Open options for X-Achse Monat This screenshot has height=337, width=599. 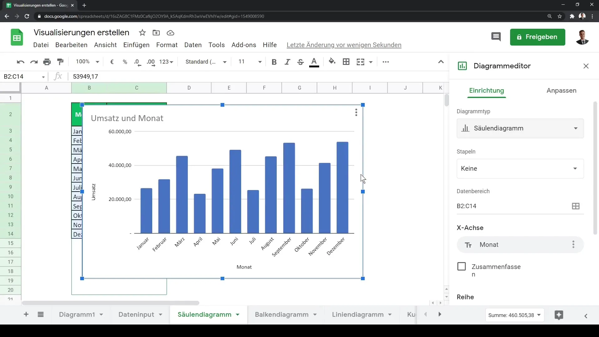pos(573,244)
